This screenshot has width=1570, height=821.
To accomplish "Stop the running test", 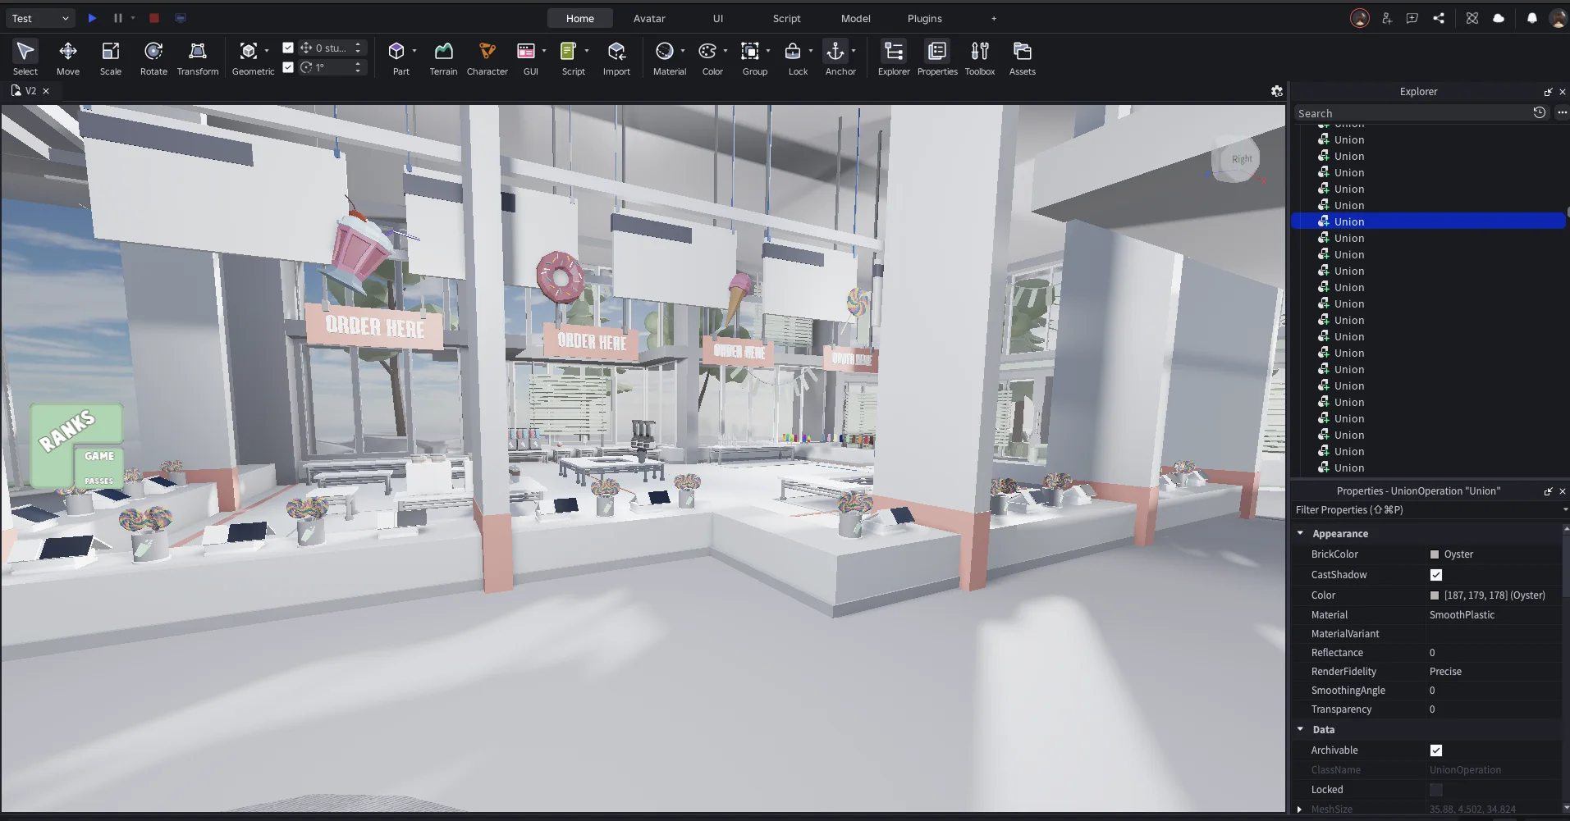I will coord(154,18).
